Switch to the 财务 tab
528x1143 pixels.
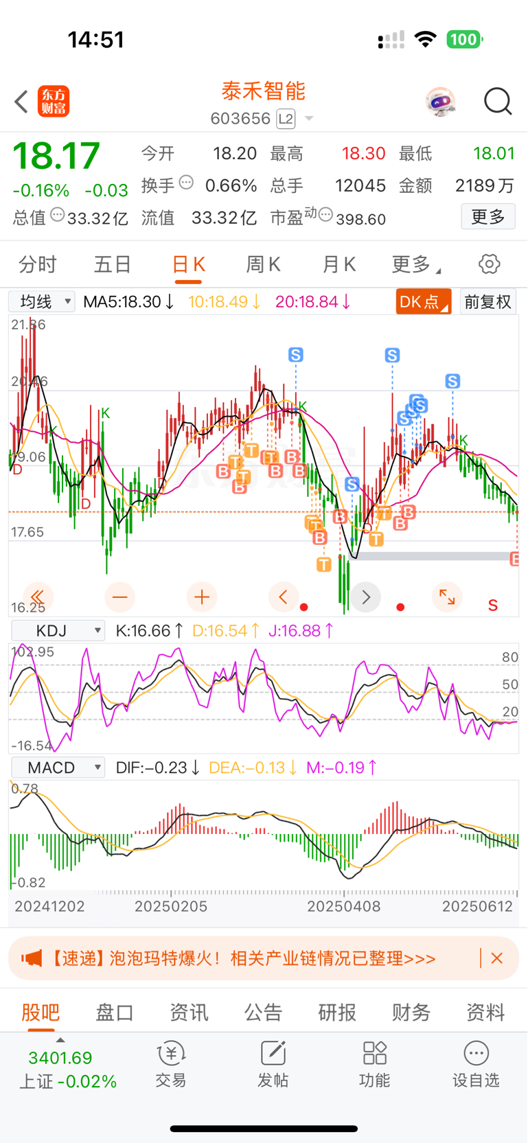point(411,1012)
